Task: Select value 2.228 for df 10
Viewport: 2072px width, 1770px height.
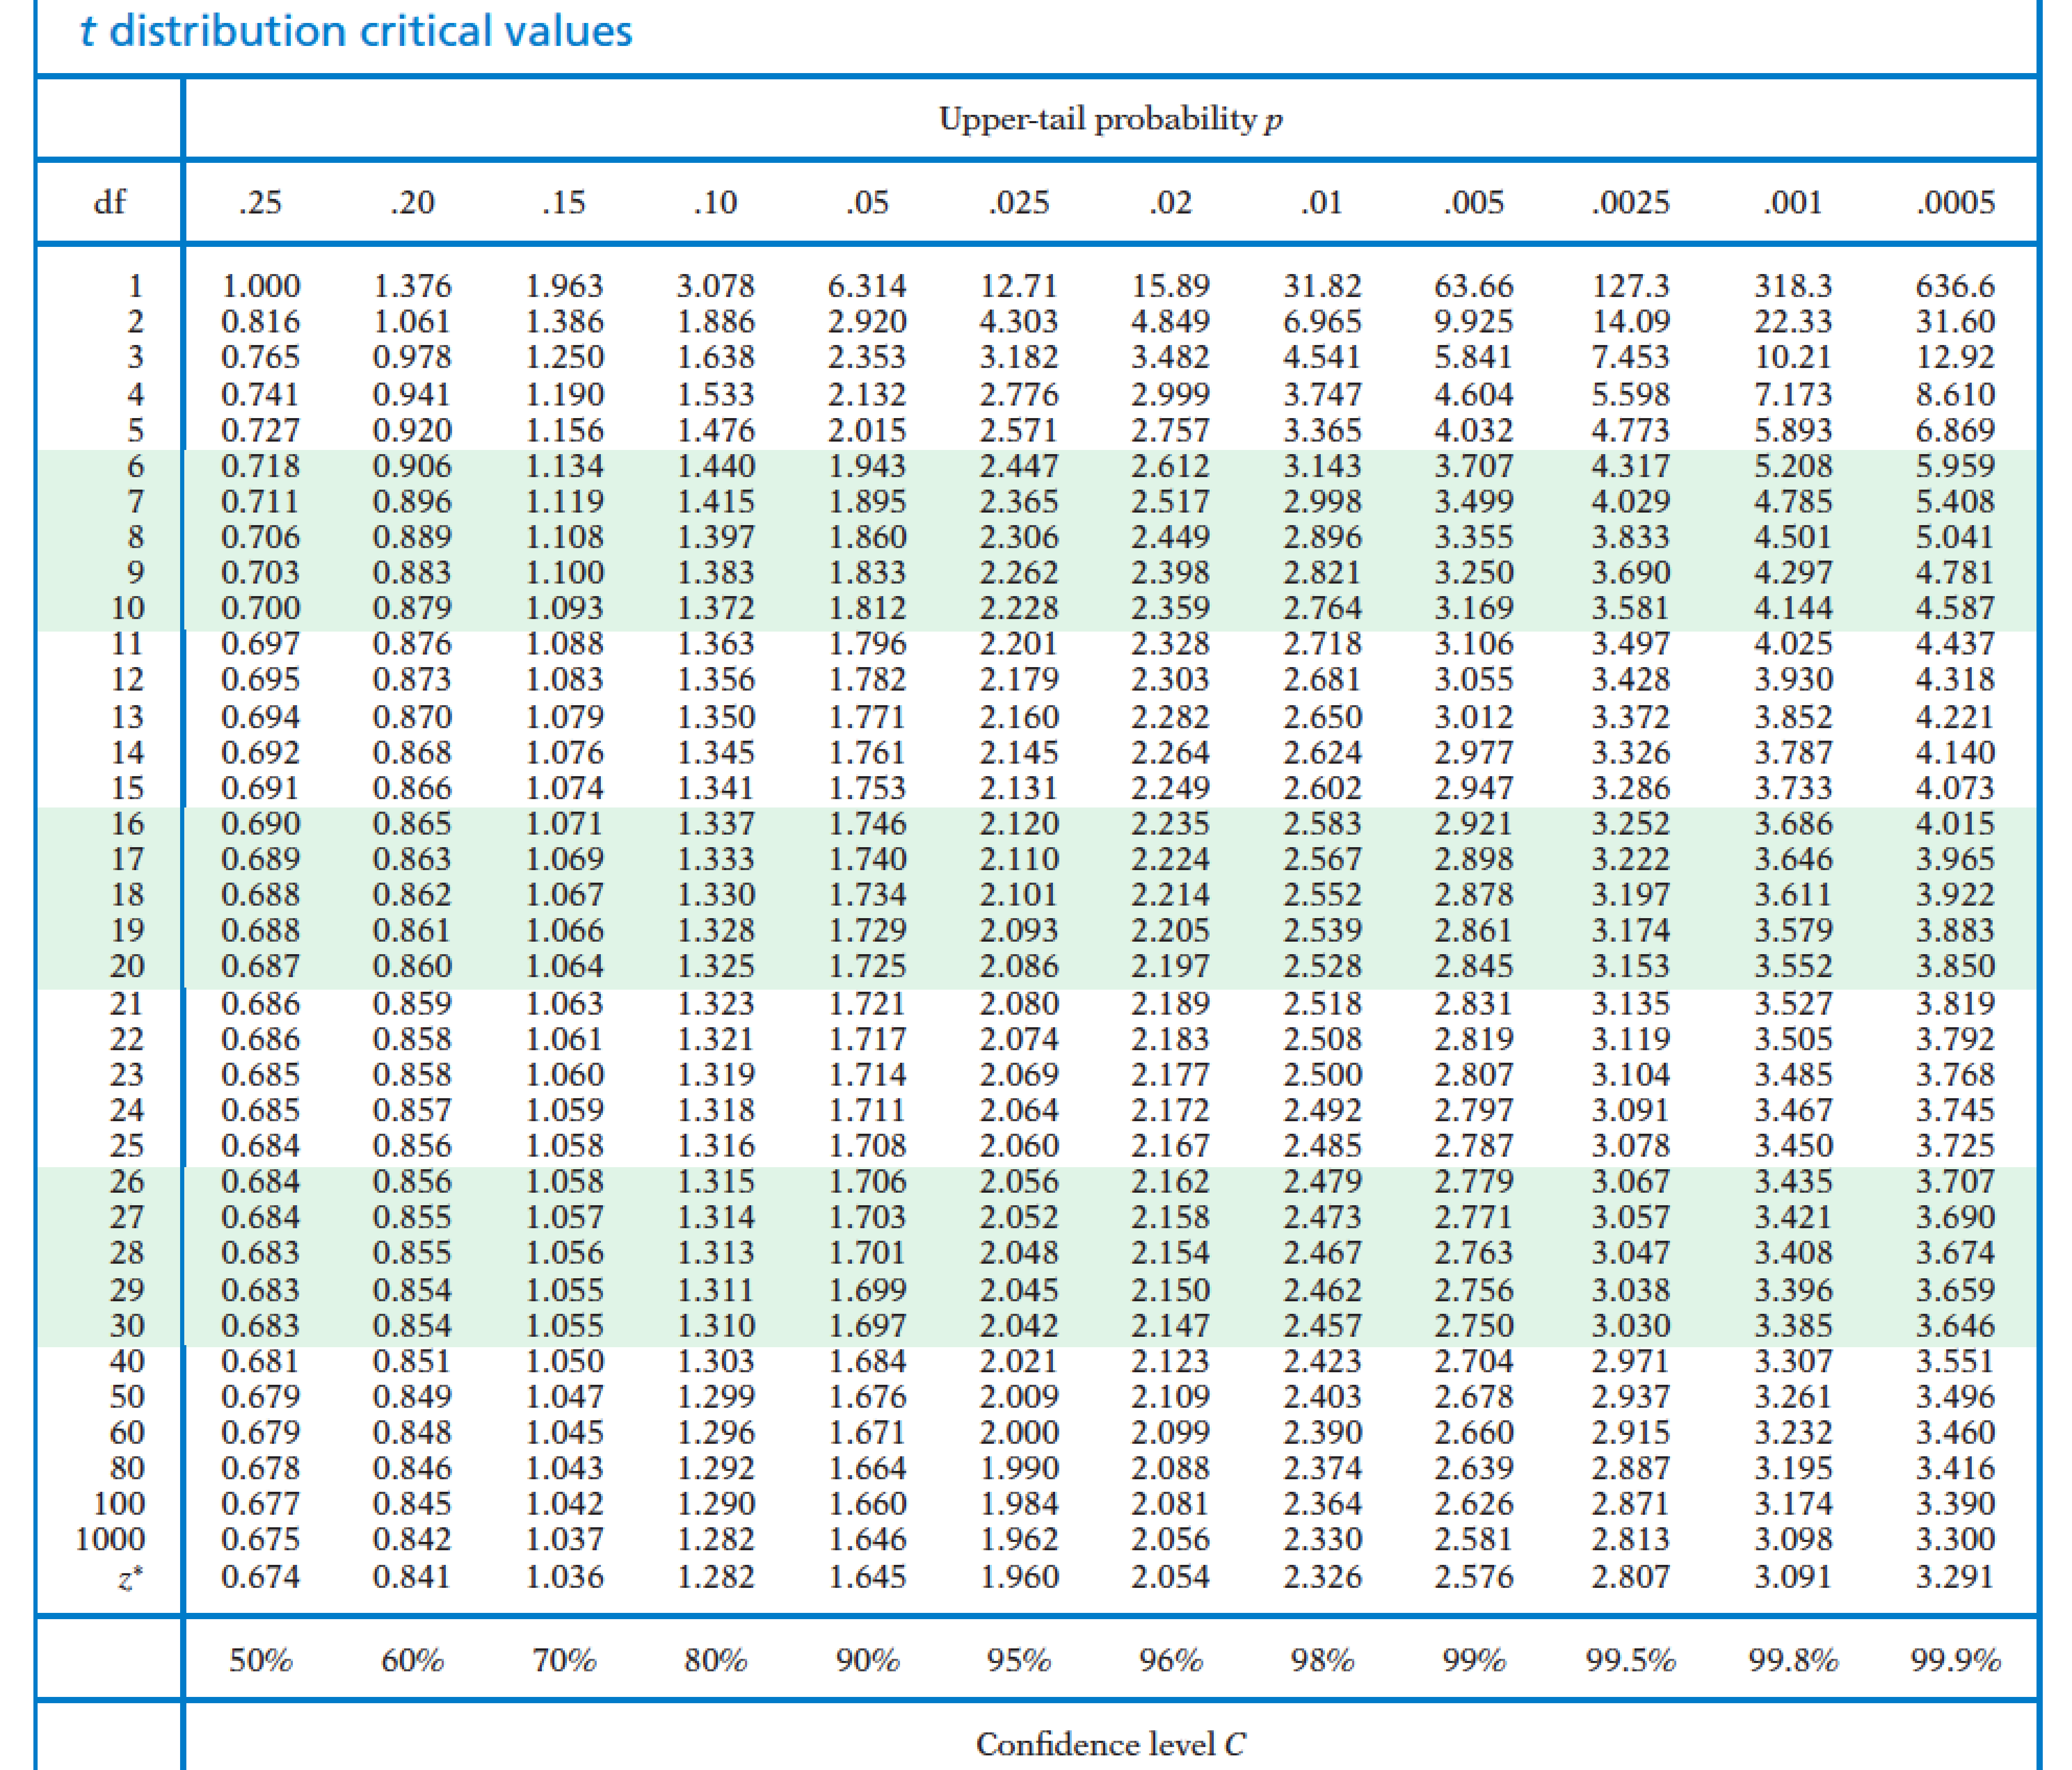Action: tap(1018, 608)
